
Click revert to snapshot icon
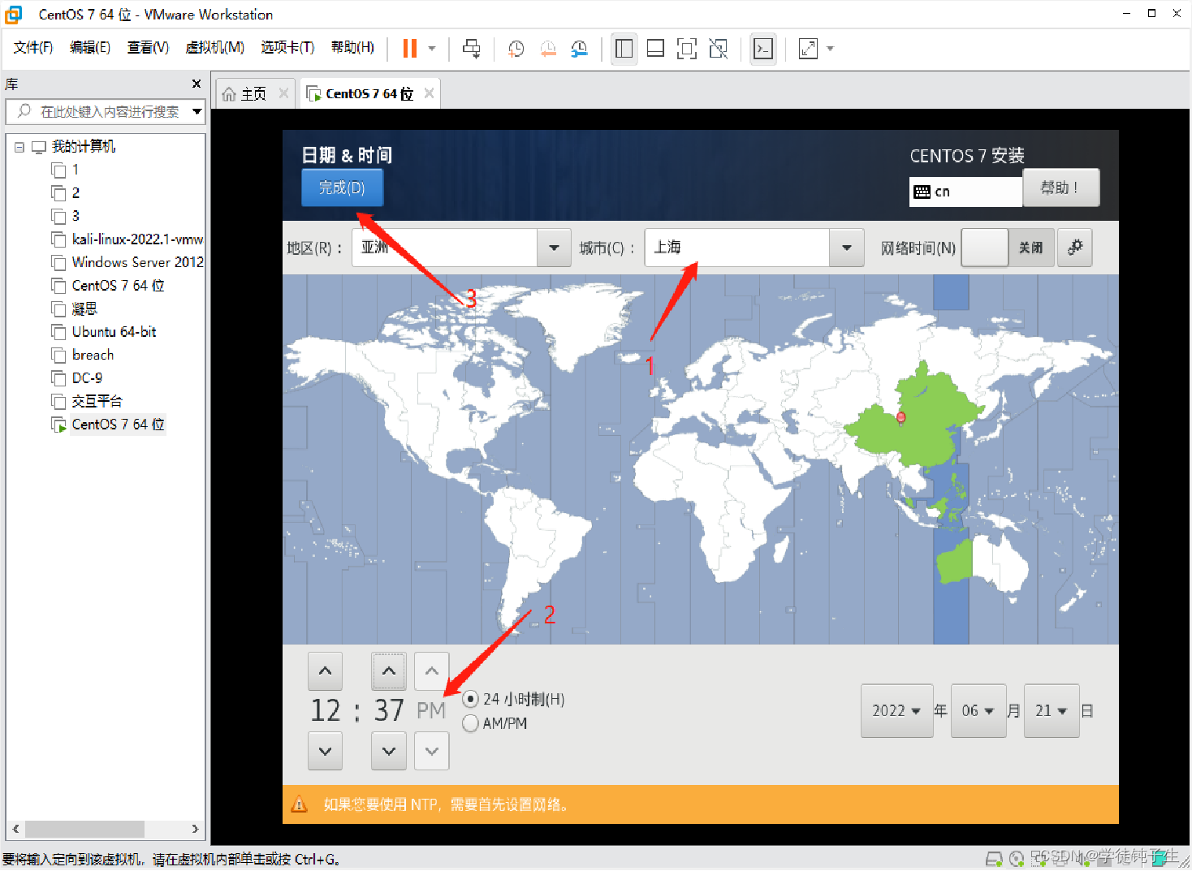pos(548,49)
